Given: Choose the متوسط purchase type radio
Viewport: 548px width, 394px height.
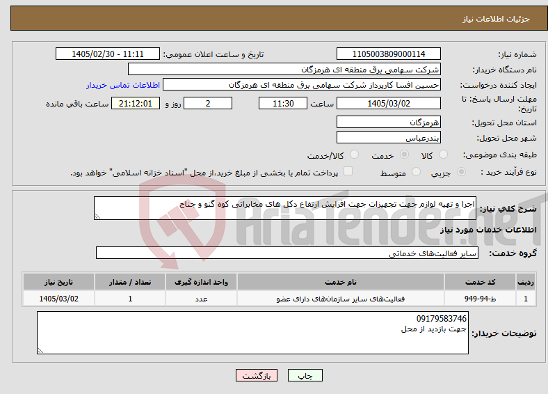Looking at the screenshot, I should tap(416, 171).
